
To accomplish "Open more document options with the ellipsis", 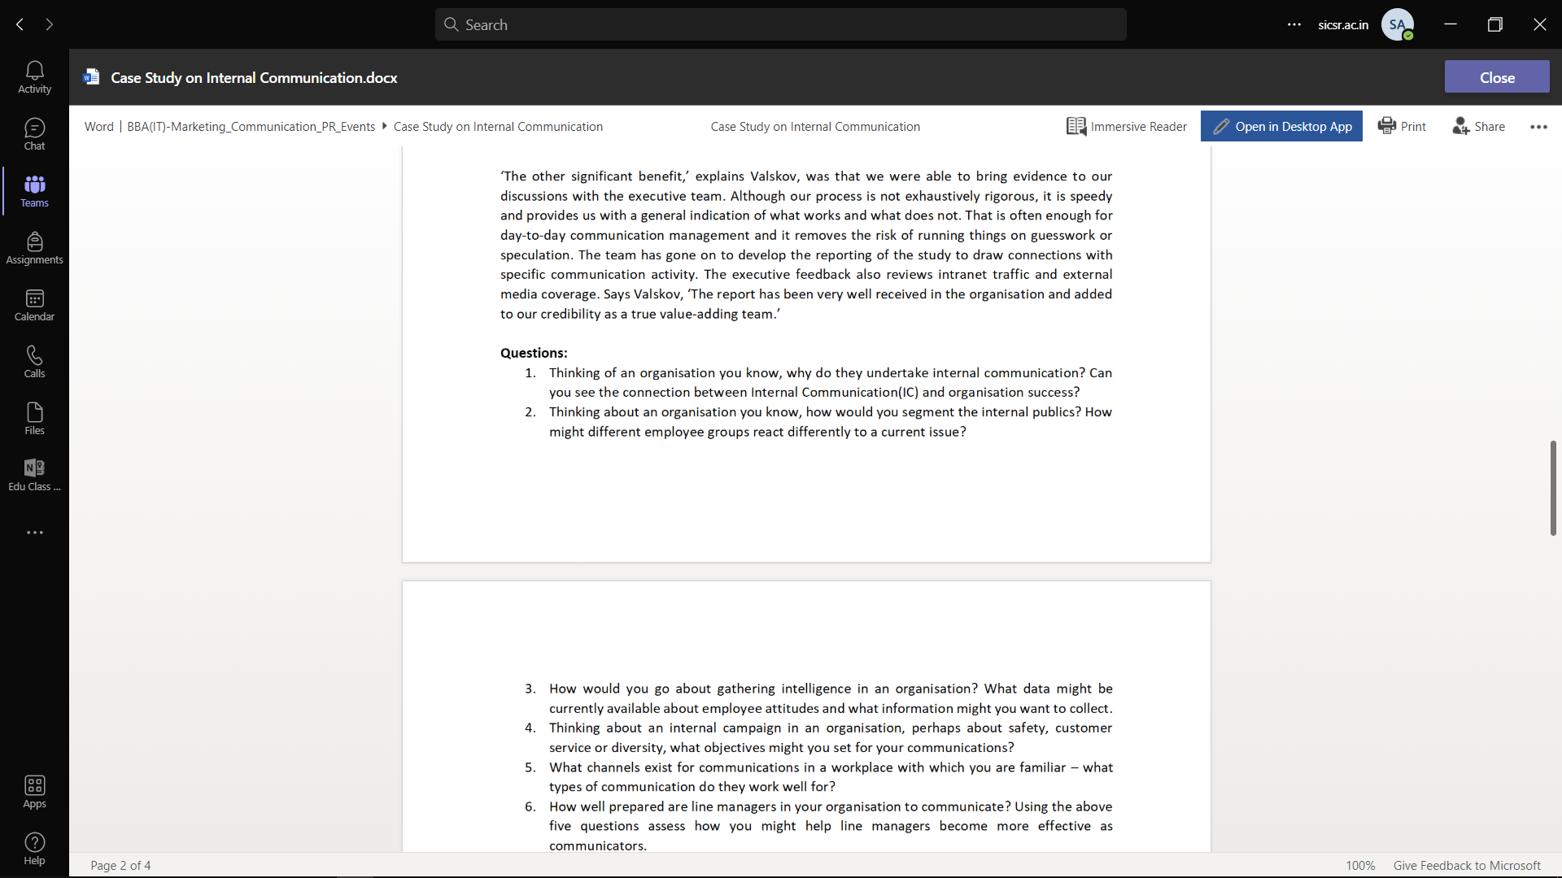I will [x=1538, y=127].
